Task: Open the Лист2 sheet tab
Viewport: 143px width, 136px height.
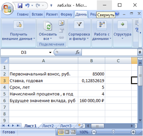Action: (48, 126)
